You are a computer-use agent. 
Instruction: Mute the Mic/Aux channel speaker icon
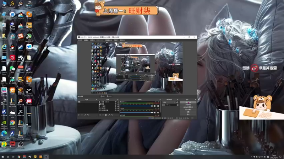[155, 106]
